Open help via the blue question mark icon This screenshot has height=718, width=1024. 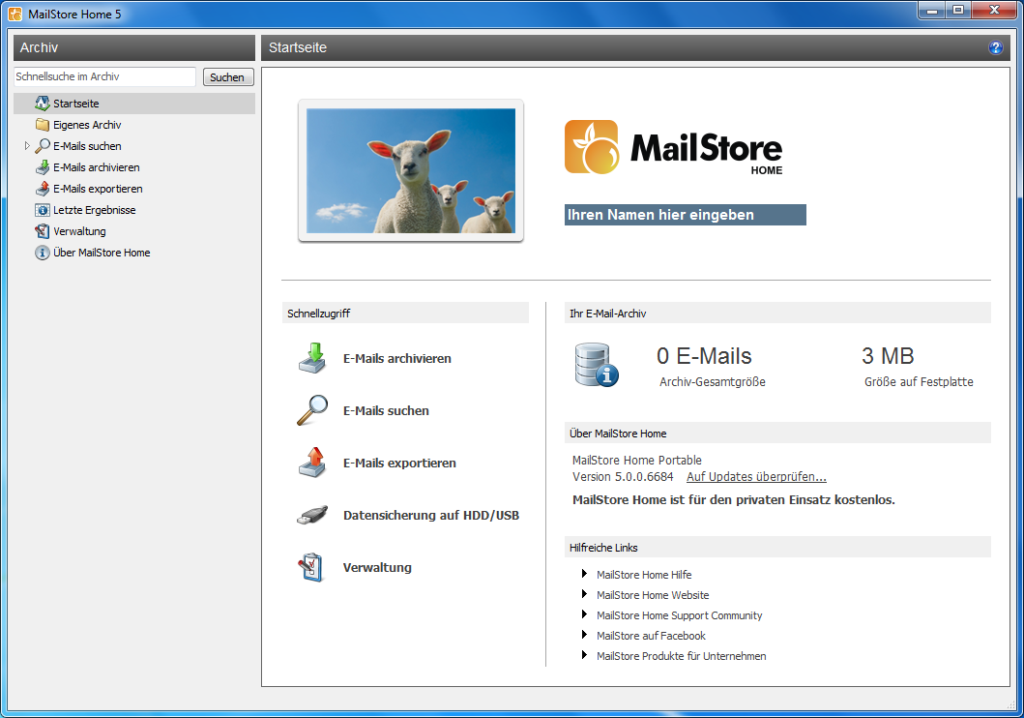coord(995,47)
